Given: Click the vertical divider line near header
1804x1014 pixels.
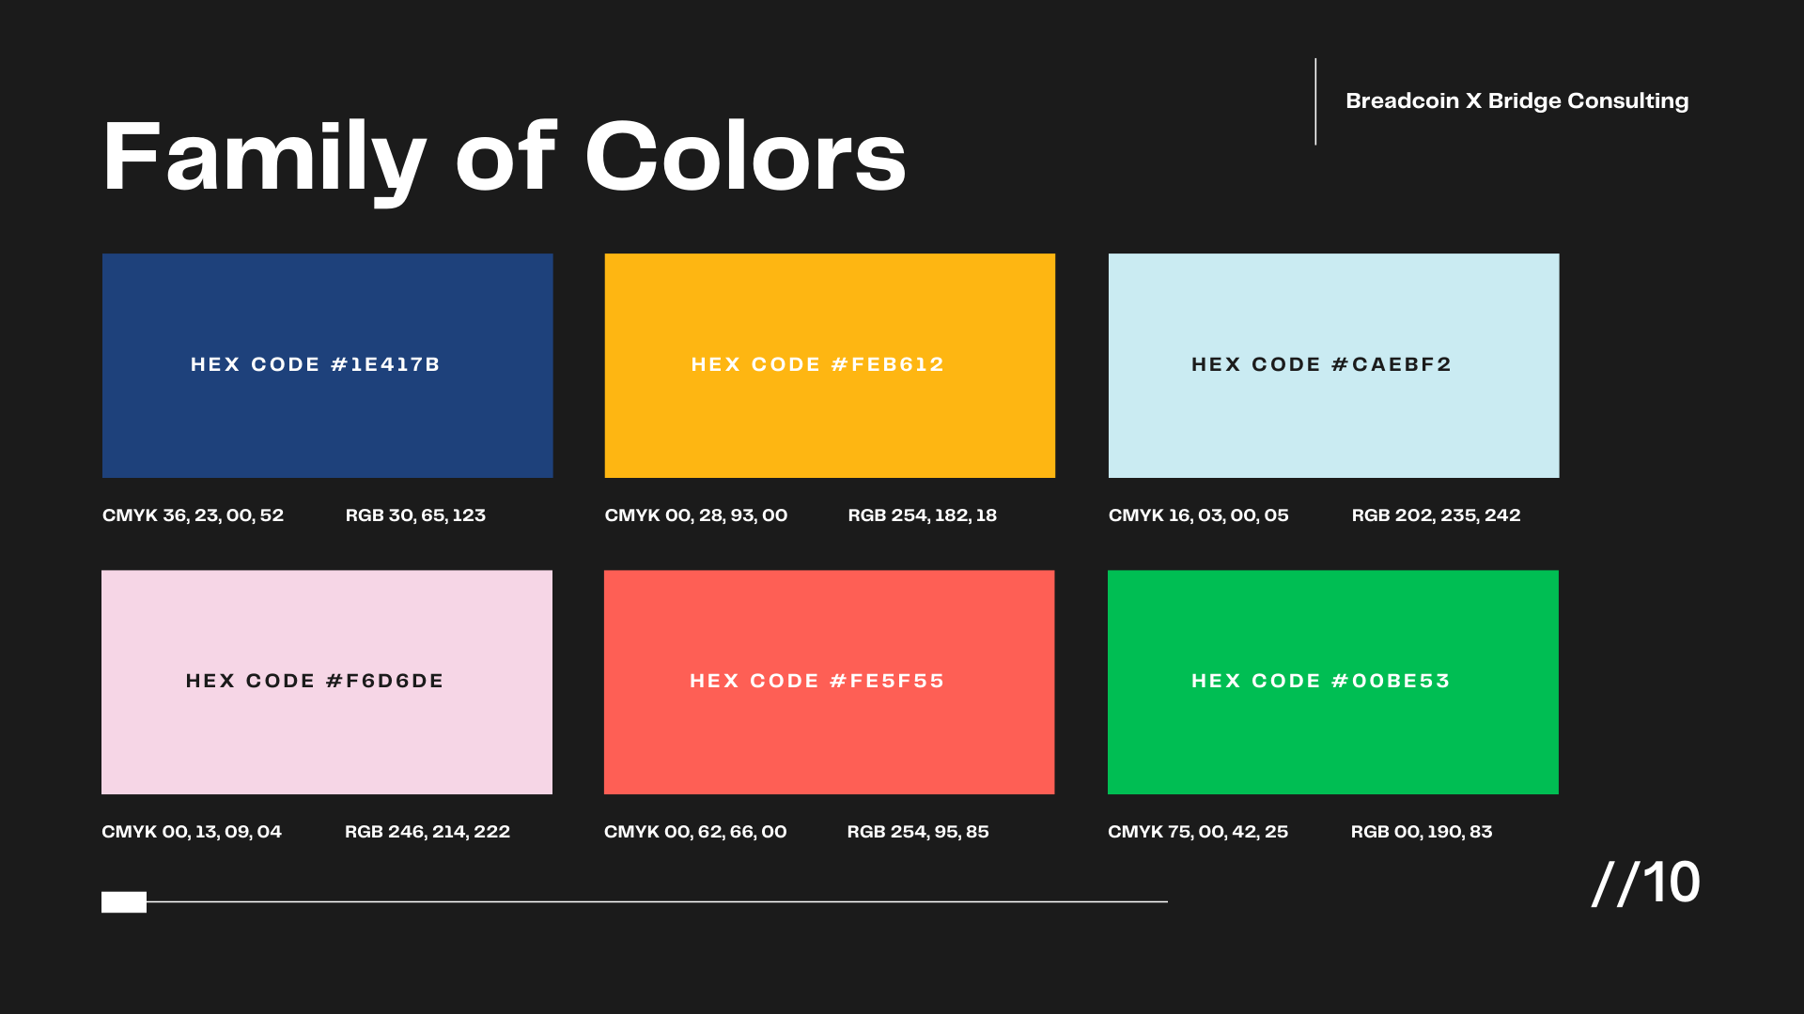Looking at the screenshot, I should point(1315,101).
